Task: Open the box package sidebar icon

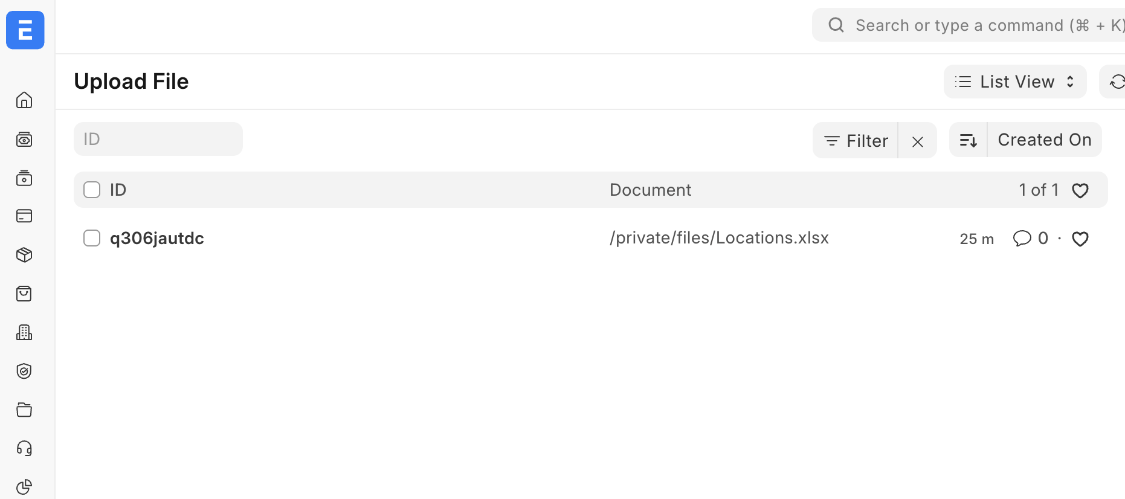Action: click(x=24, y=255)
